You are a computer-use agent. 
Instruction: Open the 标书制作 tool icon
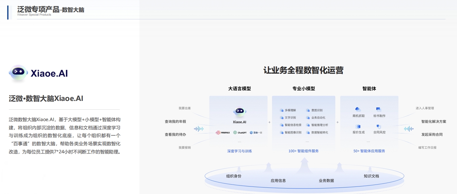(x=378, y=109)
